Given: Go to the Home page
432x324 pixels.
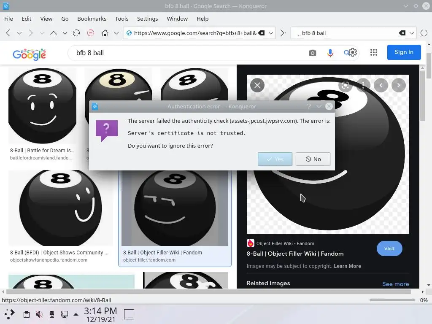Looking at the screenshot, I should click(x=105, y=33).
